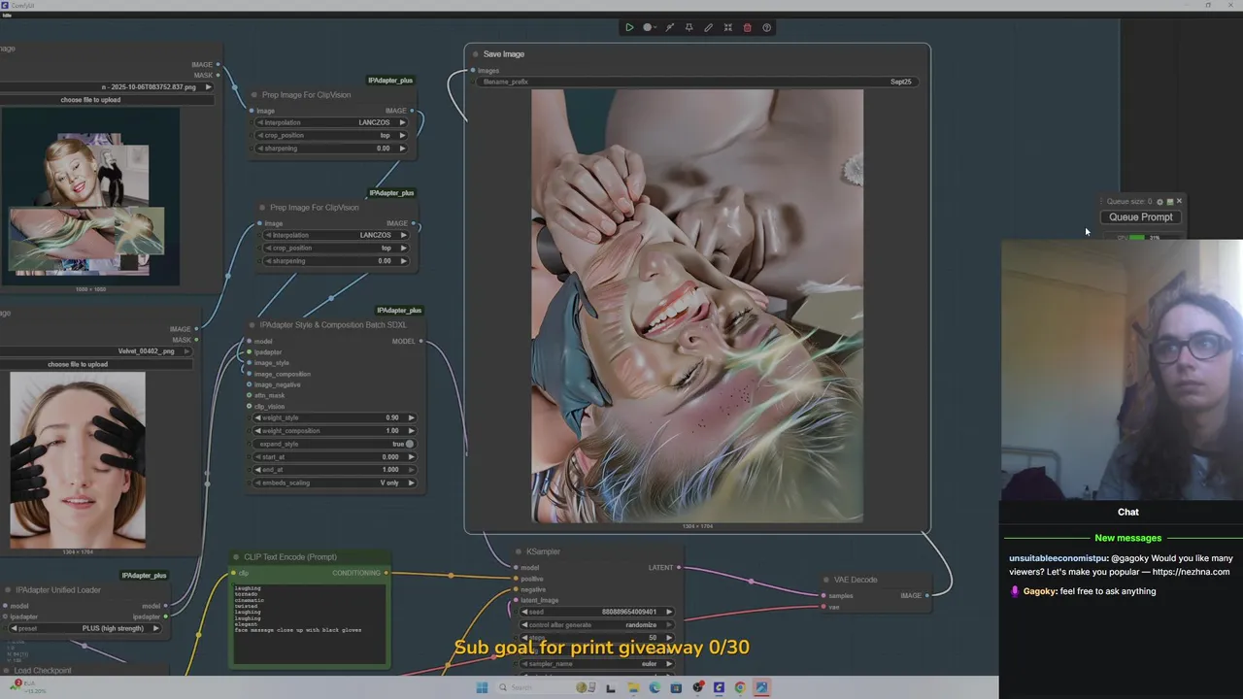
Task: Open preset PLUS (high strength) dropdown
Action: click(x=84, y=628)
